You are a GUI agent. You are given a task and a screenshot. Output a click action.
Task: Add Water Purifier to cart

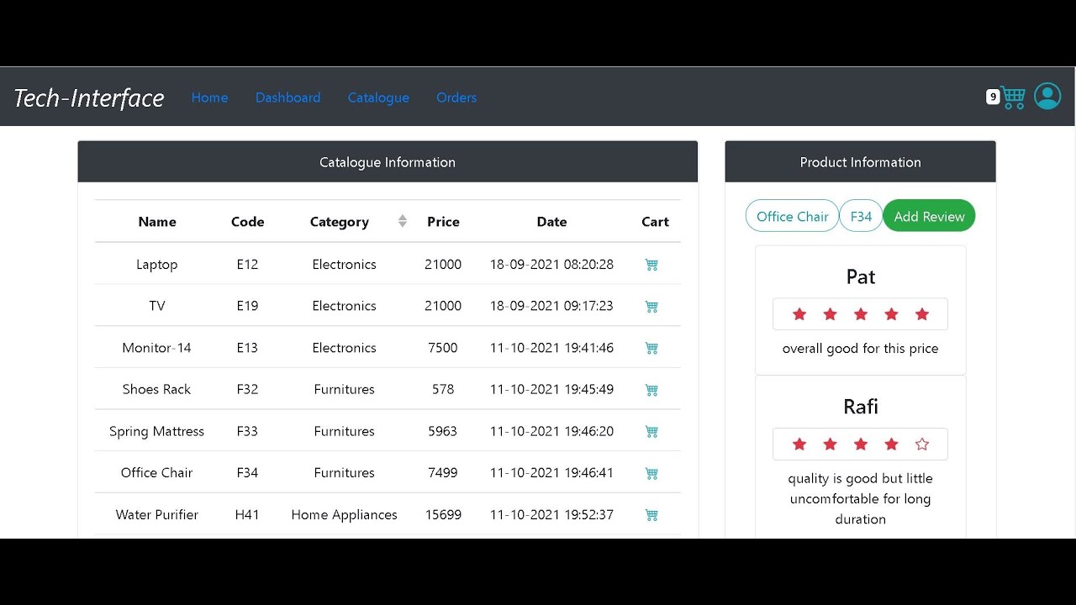pyautogui.click(x=651, y=515)
